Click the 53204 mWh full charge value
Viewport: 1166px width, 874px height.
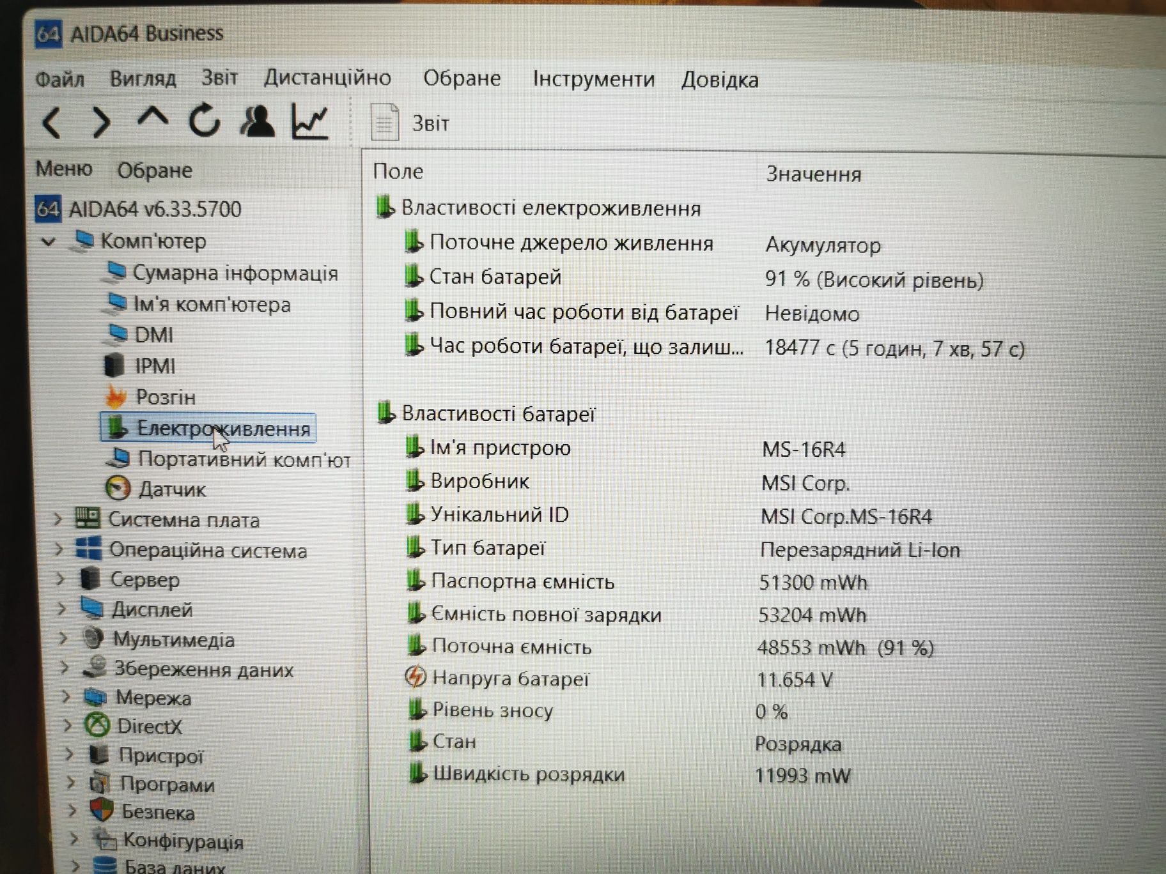pyautogui.click(x=812, y=615)
